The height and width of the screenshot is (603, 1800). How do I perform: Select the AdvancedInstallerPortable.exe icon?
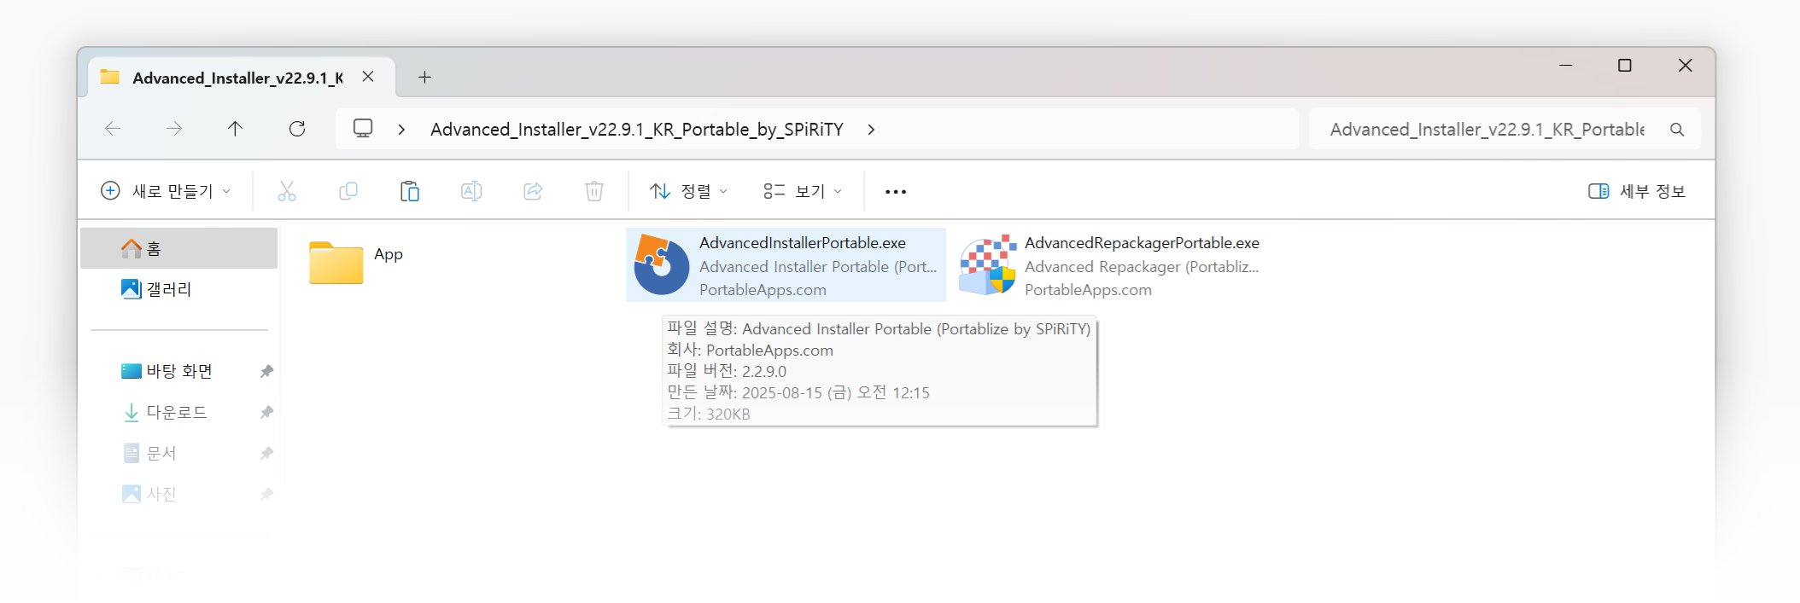(x=662, y=264)
